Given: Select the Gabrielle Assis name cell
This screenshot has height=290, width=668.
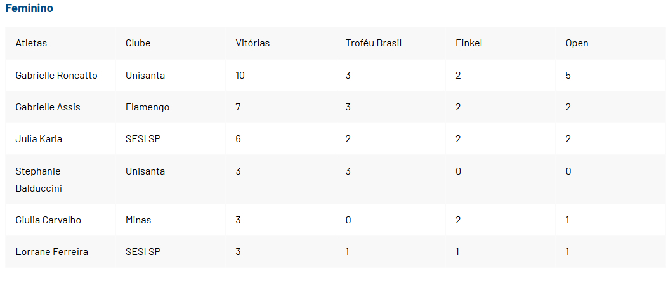Looking at the screenshot, I should coord(48,107).
